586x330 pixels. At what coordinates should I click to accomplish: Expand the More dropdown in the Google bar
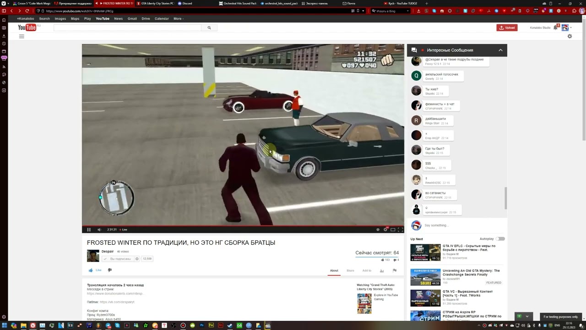(x=179, y=19)
